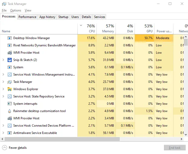Select the System interrupts process name

(25, 104)
